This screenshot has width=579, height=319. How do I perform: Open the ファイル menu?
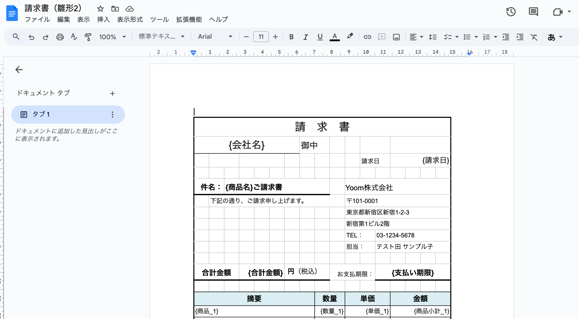[37, 20]
